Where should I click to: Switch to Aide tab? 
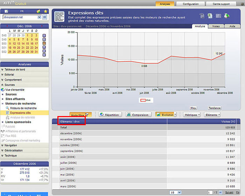[232, 26]
